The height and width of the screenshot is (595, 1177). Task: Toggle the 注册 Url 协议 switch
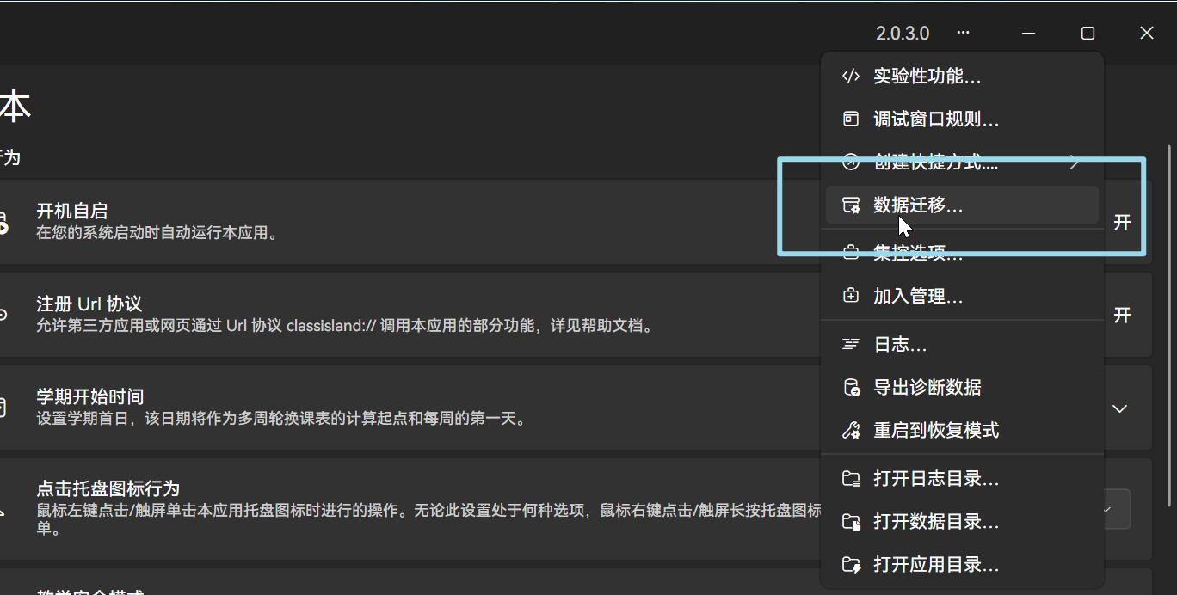point(1122,316)
